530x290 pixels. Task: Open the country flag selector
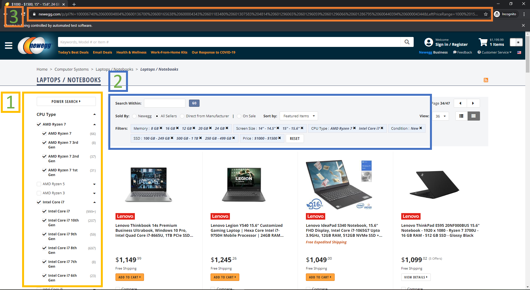point(519,52)
